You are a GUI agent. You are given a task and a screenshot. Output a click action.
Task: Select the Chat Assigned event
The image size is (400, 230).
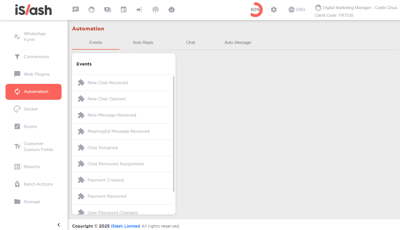[x=122, y=148]
